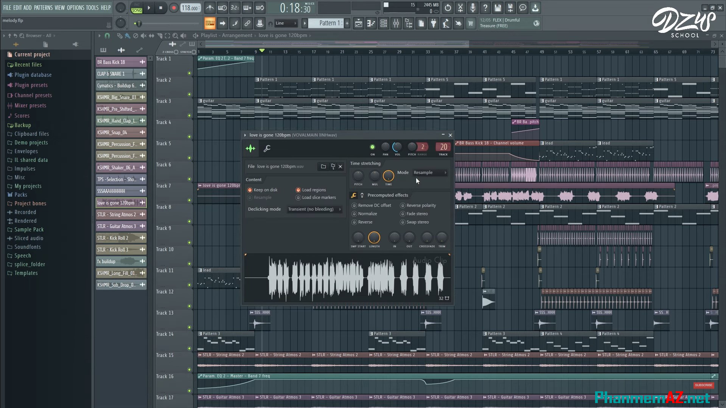
Task: Click the wrench icon in the sample settings window
Action: click(267, 149)
